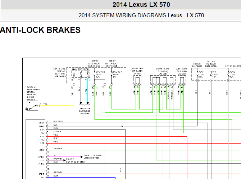Click the MAIN BODY ECU label

click(x=80, y=69)
